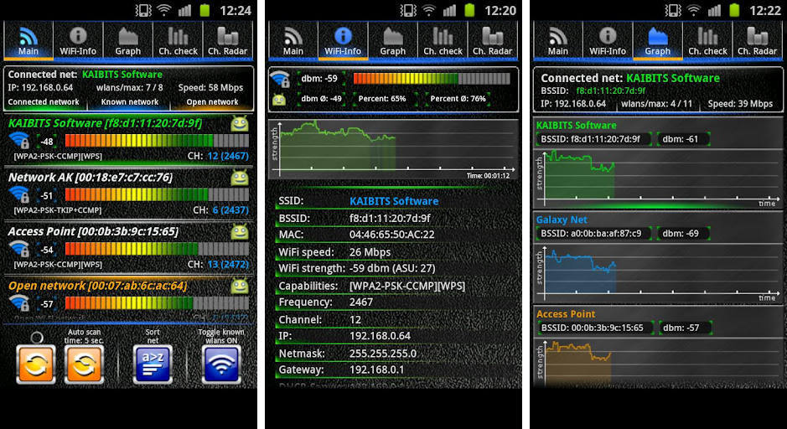Switch to Ch. Radar tab in right phone screen

click(758, 41)
